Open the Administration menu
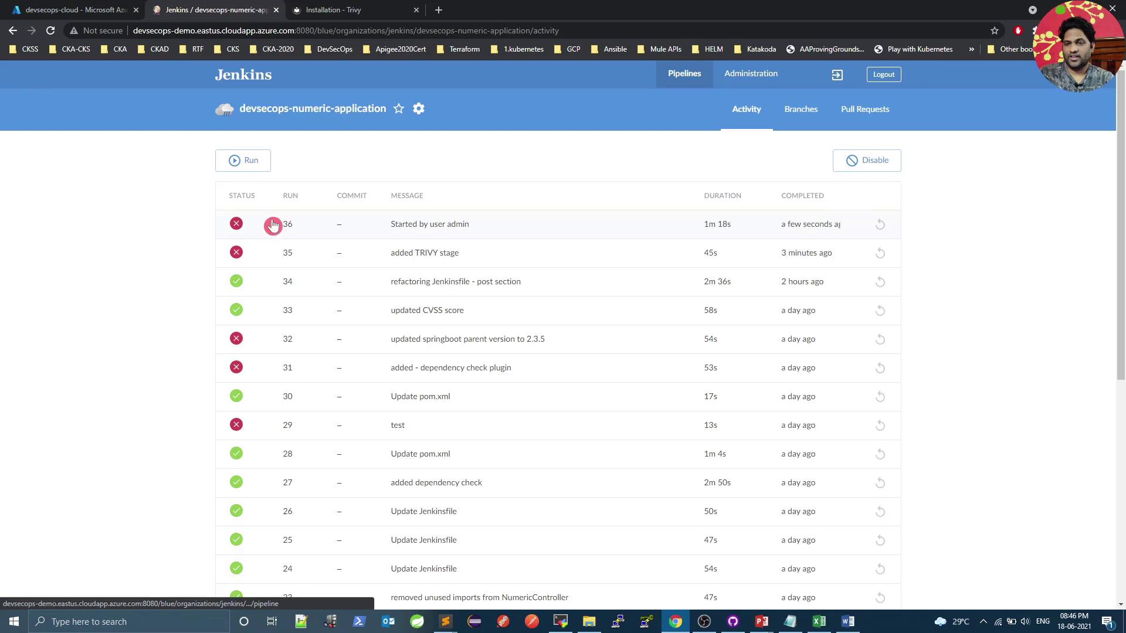The image size is (1126, 633). 751,74
